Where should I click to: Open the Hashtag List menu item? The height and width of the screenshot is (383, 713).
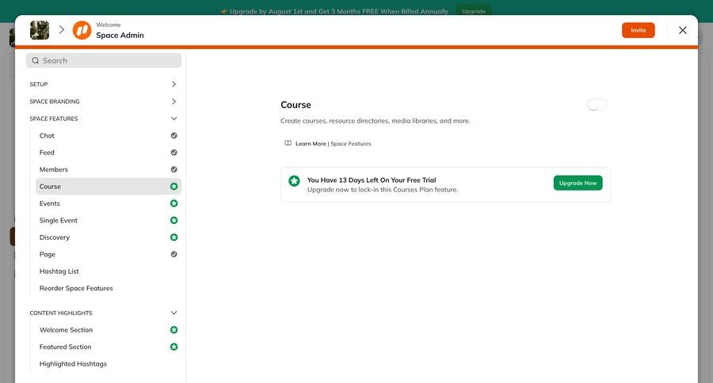pos(59,271)
